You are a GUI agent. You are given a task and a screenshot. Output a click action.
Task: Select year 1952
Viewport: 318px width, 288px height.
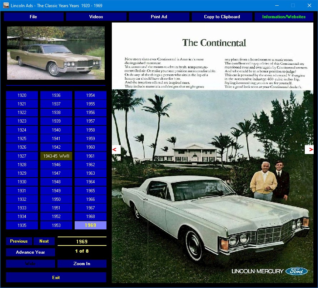56,217
